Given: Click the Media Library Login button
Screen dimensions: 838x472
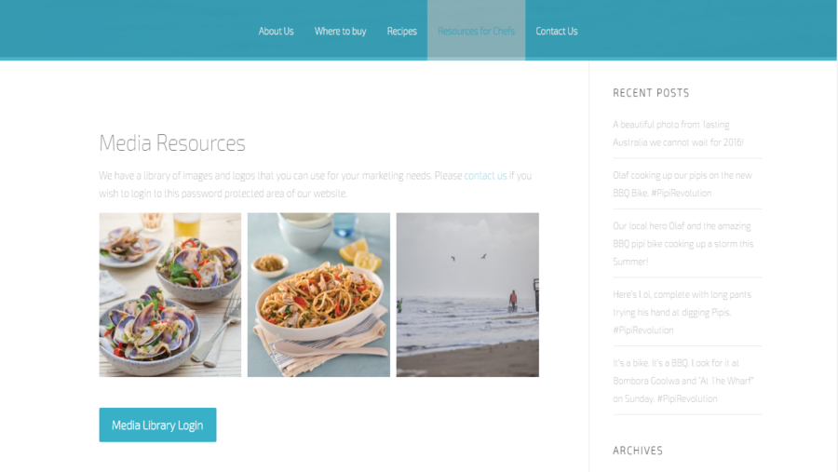Looking at the screenshot, I should tap(157, 425).
